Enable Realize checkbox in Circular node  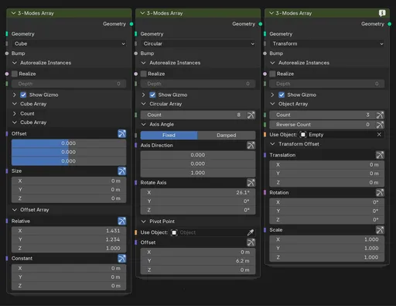(144, 74)
